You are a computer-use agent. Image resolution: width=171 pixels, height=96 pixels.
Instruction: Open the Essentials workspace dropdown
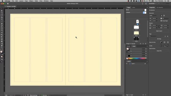coord(153,3)
